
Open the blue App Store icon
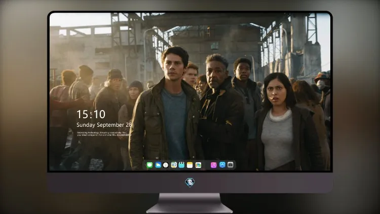(222, 165)
